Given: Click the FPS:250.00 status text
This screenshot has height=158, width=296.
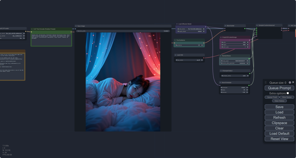Looking at the screenshot, I should click(7, 155).
